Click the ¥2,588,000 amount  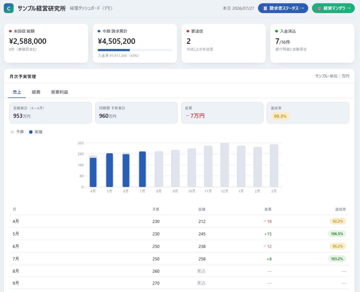[x=28, y=41]
